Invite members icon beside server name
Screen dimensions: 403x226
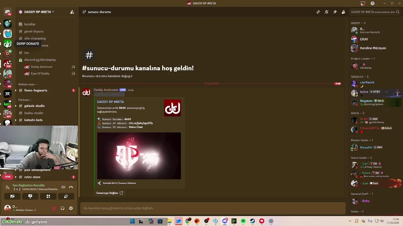click(72, 12)
